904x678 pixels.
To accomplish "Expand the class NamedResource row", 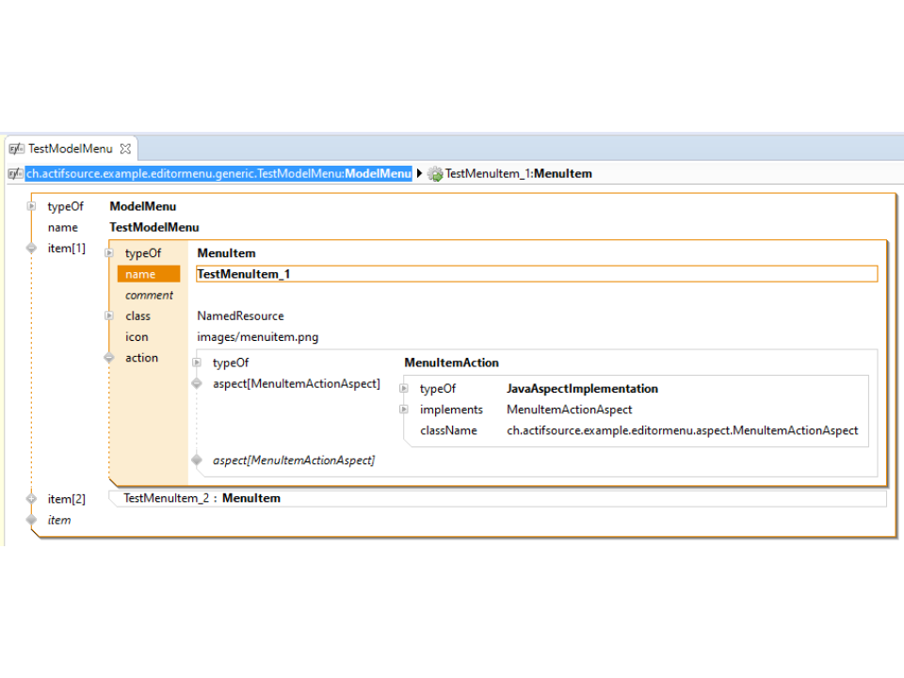I will pos(109,316).
